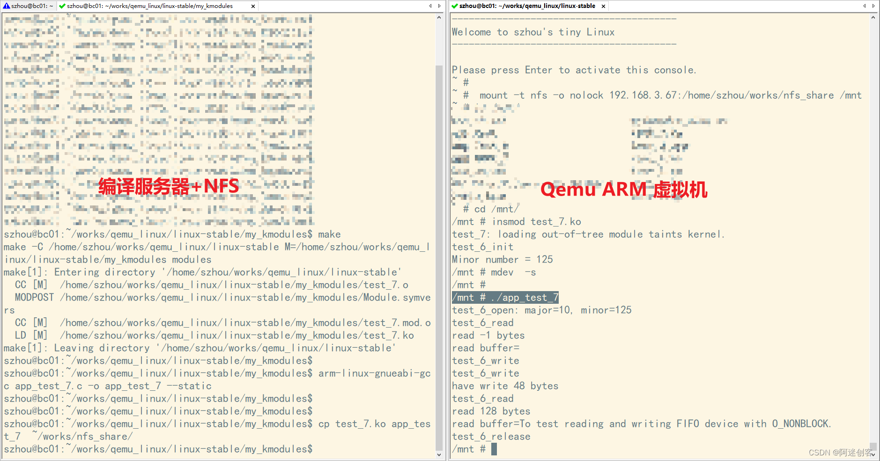Click previous tab arrow in right pane

[x=865, y=6]
